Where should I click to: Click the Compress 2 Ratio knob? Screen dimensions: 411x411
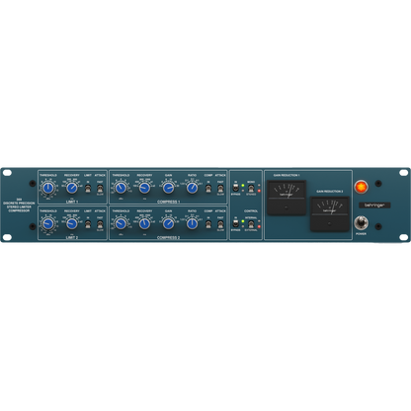(192, 224)
